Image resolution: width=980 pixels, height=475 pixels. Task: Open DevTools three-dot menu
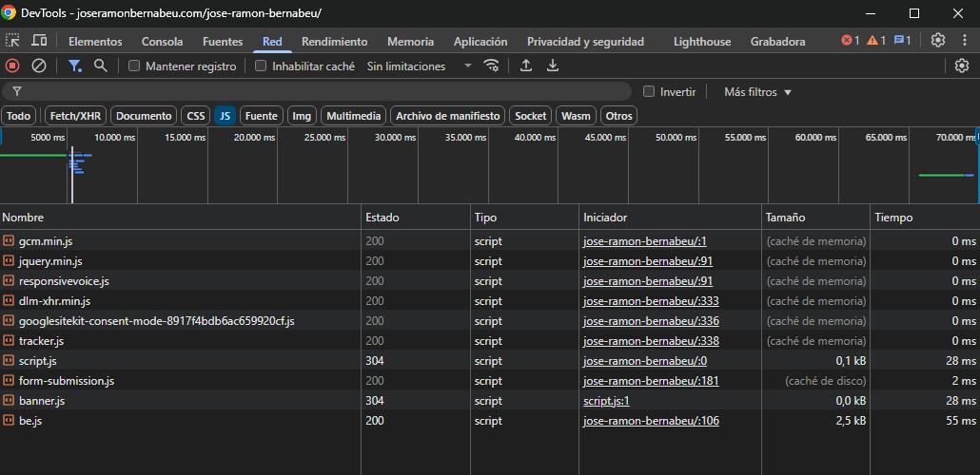click(965, 41)
